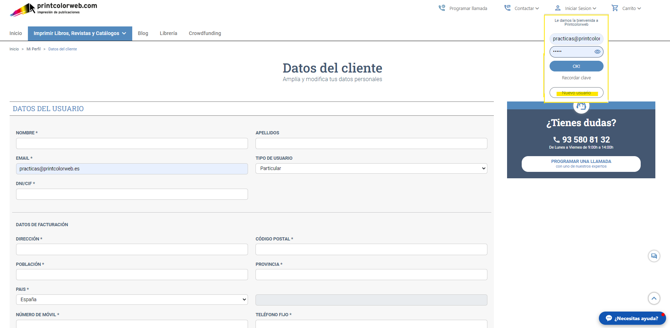Open the Crowdfunding menu item
The height and width of the screenshot is (328, 670).
coord(205,33)
